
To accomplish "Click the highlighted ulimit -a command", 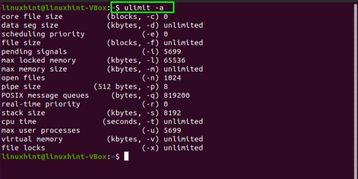I will pyautogui.click(x=143, y=8).
